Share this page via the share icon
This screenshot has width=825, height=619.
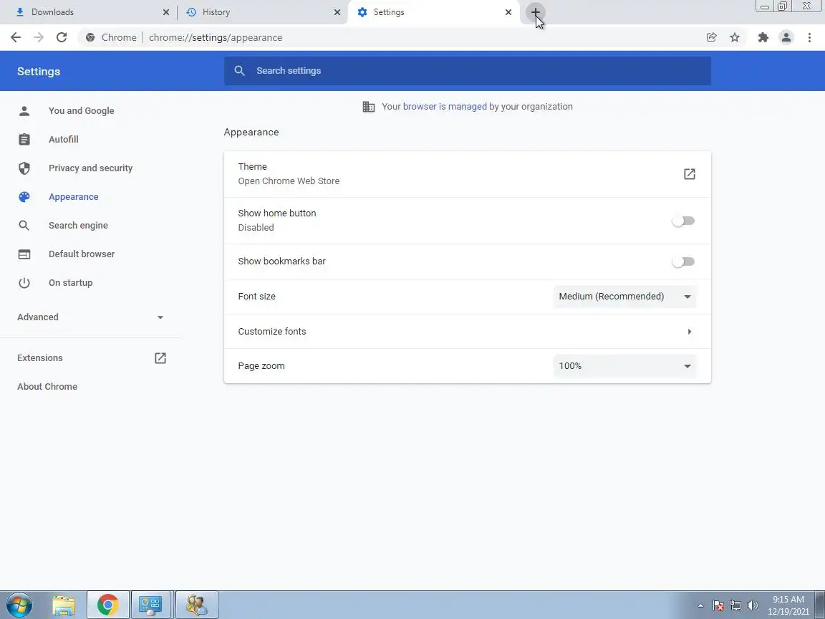(711, 37)
